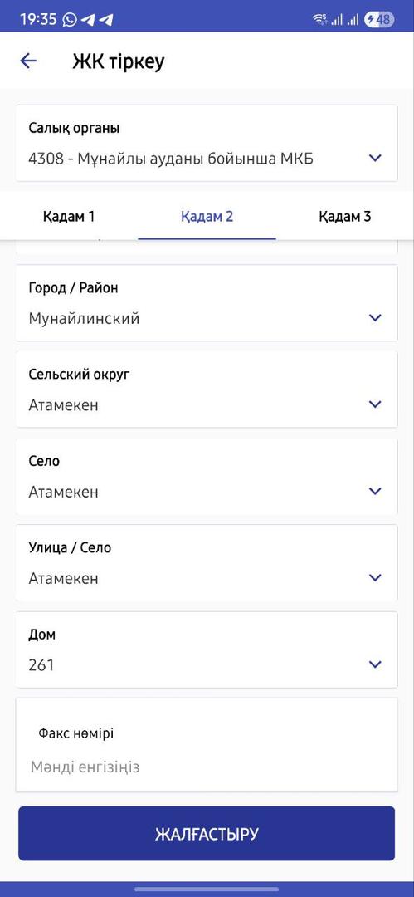Expand the Улица / Село chevron
This screenshot has height=897, width=414.
click(x=375, y=578)
